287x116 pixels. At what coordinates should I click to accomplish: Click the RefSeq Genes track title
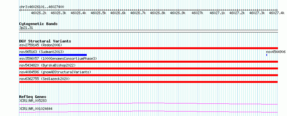[33, 97]
